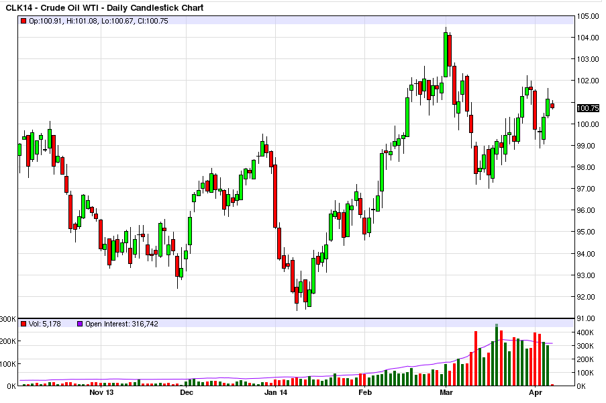606x403 pixels.
Task: Click the red volume legend square
Action: pos(24,324)
